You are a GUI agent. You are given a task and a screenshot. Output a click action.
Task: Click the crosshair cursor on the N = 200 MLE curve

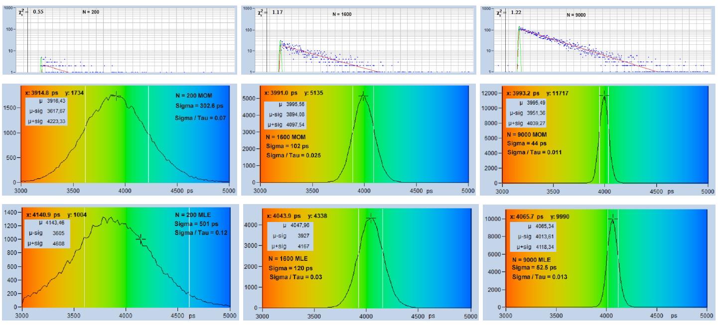click(141, 239)
